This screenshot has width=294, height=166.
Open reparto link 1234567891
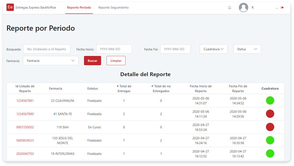pos(25,101)
